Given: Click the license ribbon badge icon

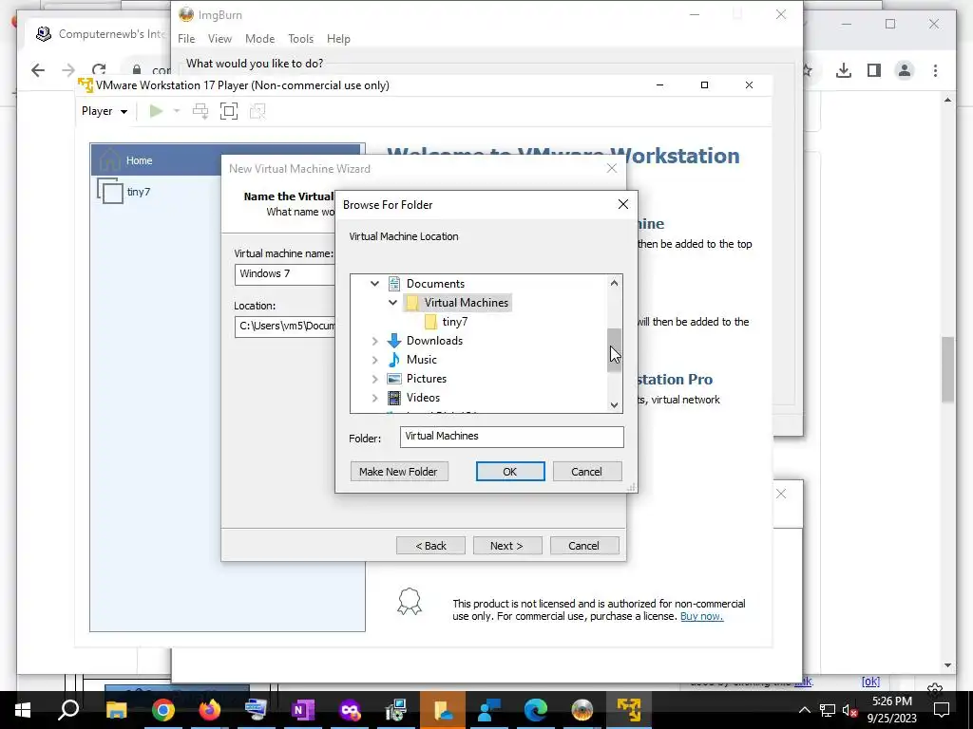Looking at the screenshot, I should coord(410,602).
